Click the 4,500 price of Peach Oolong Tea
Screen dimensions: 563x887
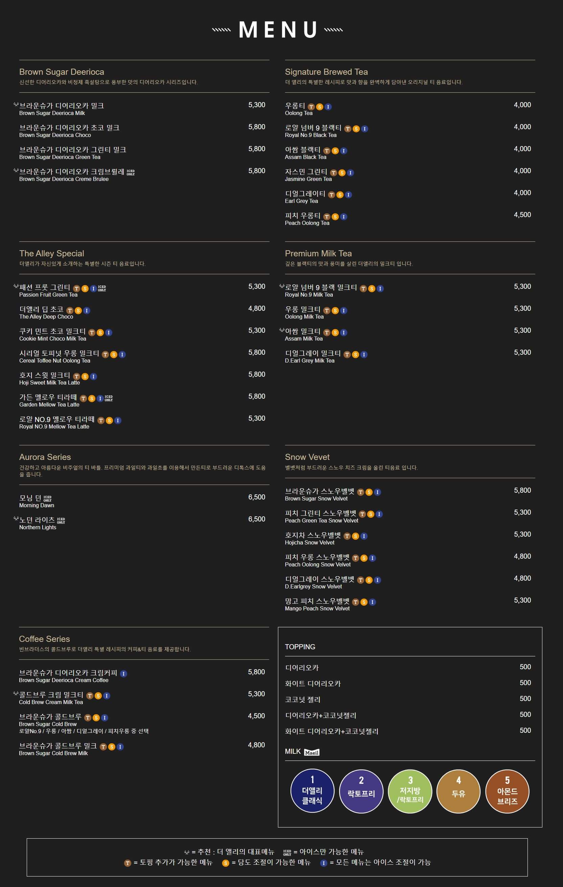pos(522,215)
